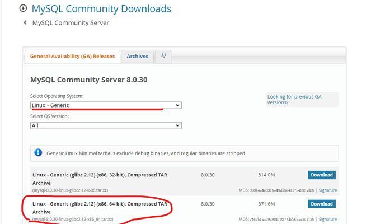
Task: Download the 32-bit Compressed TAR Archive
Action: point(322,175)
